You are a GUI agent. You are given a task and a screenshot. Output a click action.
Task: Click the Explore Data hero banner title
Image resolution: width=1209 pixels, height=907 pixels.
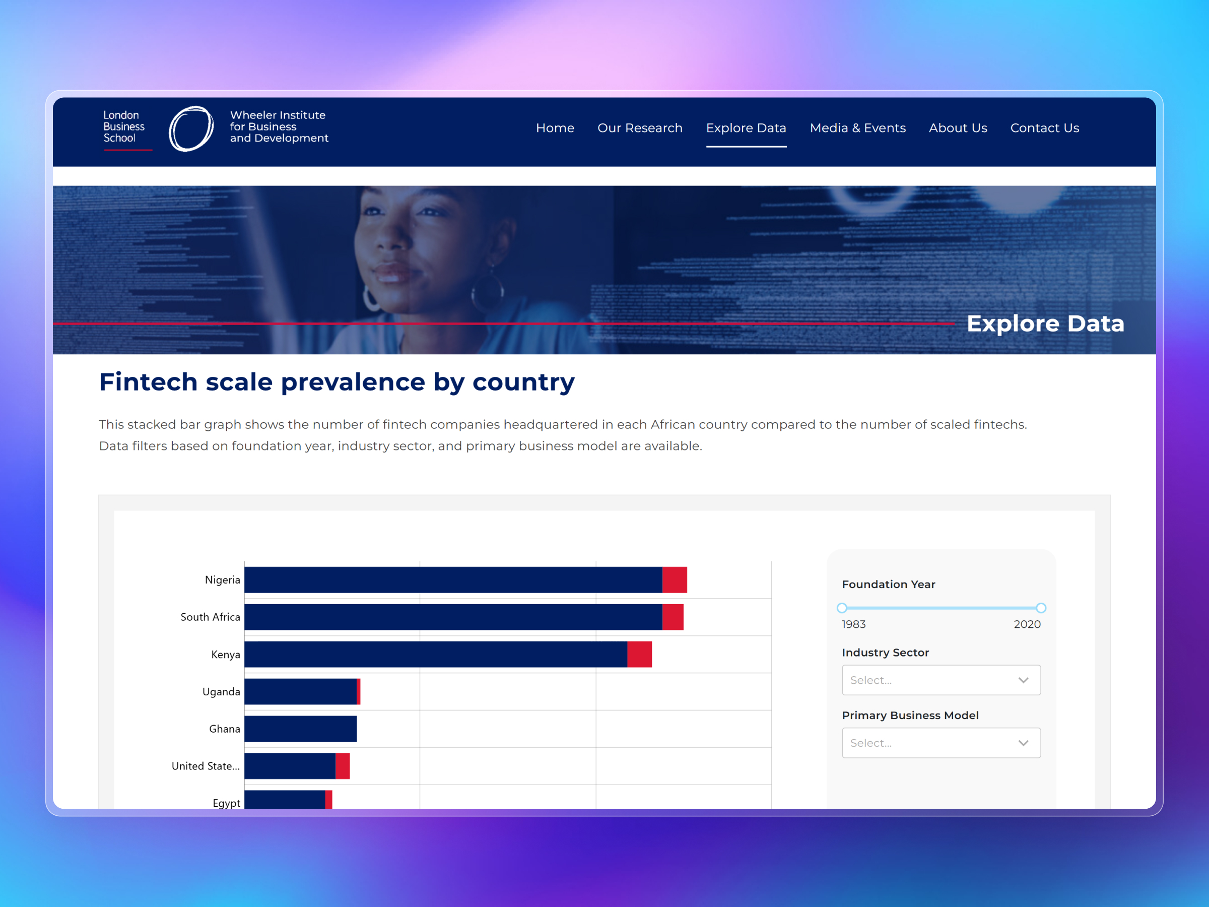1045,323
